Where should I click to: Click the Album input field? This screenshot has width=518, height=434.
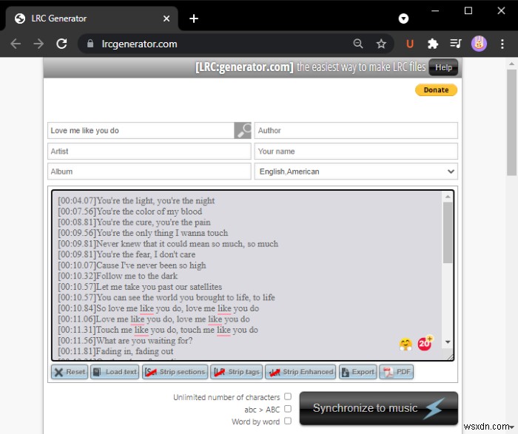(x=149, y=172)
